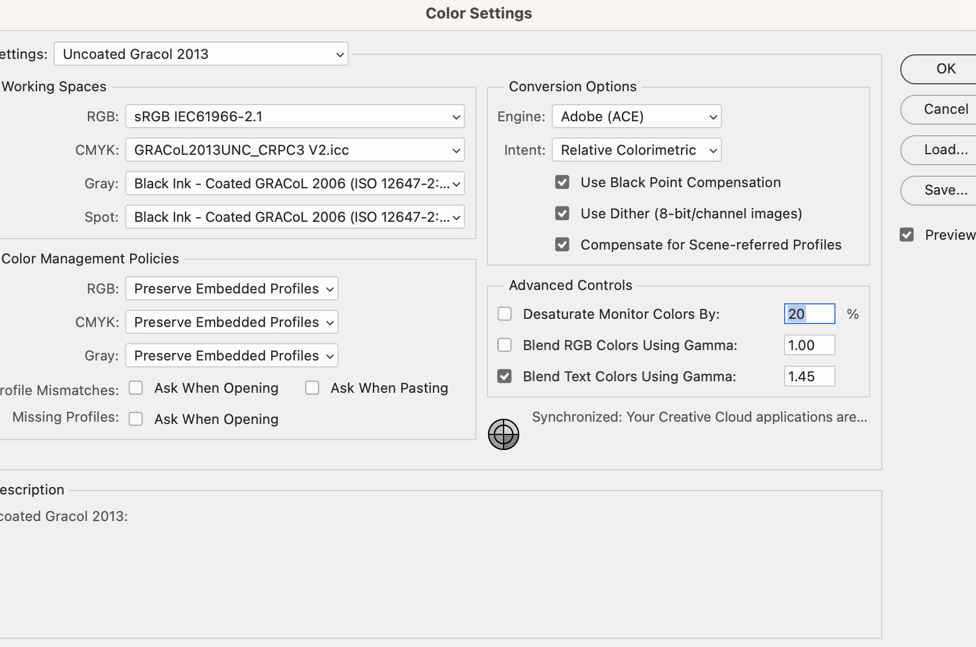Open the RGB working space dropdown
This screenshot has height=647, width=976.
295,117
